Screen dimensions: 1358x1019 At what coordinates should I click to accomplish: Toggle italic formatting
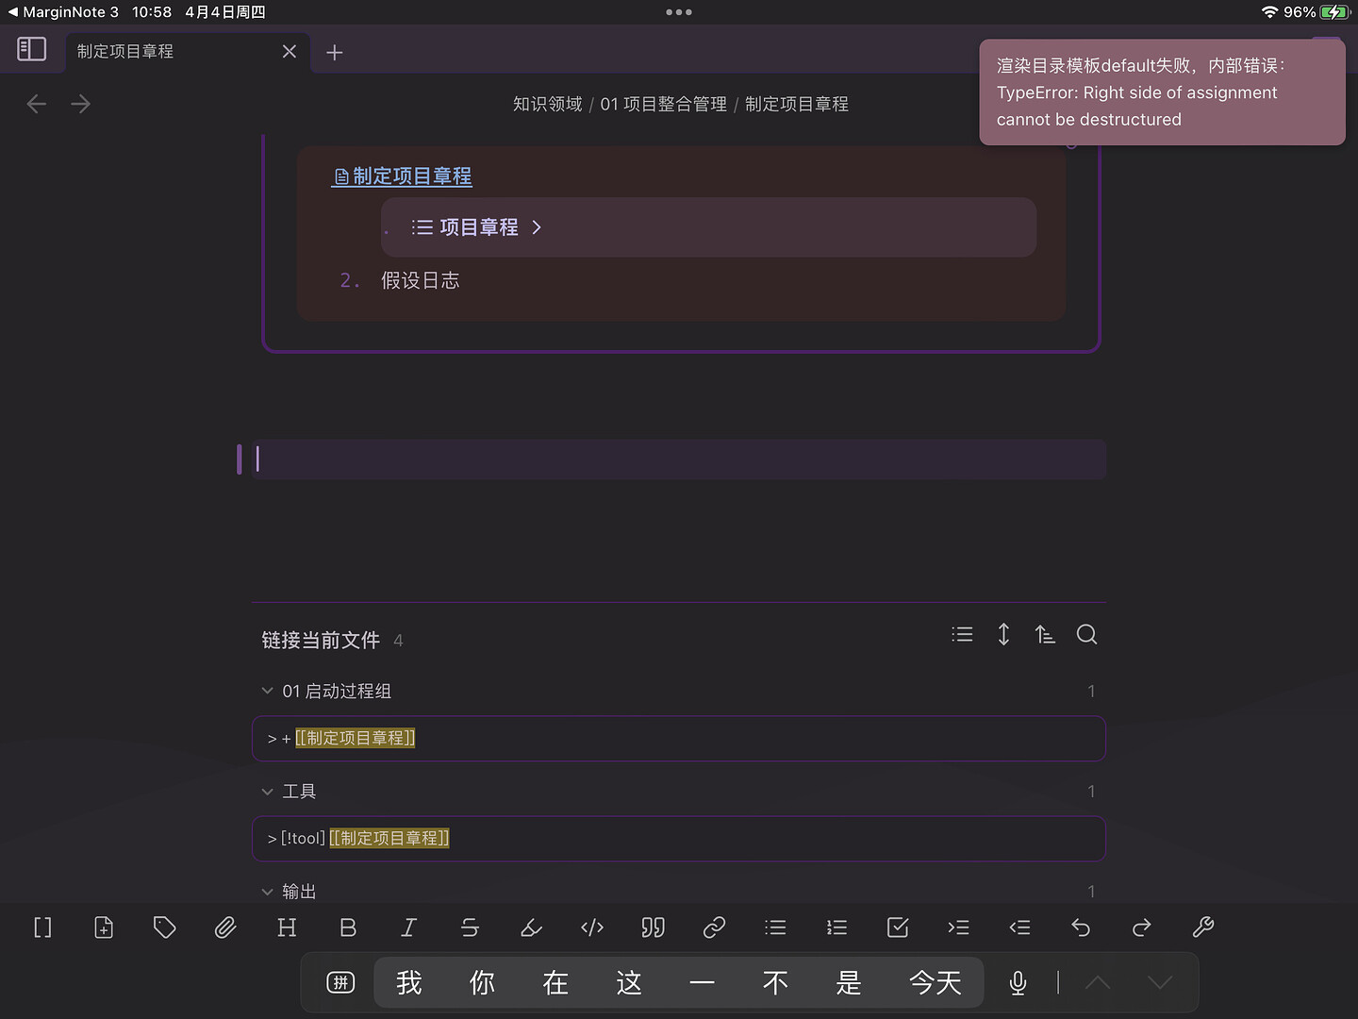click(408, 927)
